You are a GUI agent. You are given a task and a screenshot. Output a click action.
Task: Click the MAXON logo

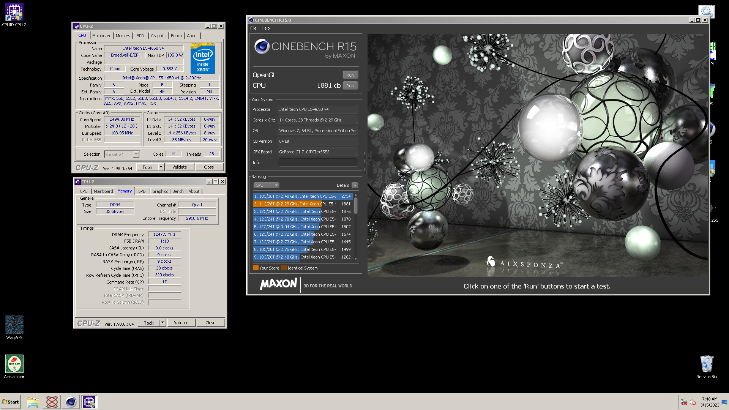click(278, 284)
